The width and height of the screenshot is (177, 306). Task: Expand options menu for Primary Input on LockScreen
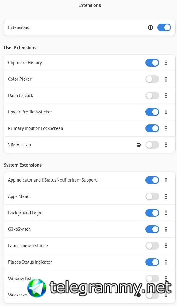click(166, 128)
